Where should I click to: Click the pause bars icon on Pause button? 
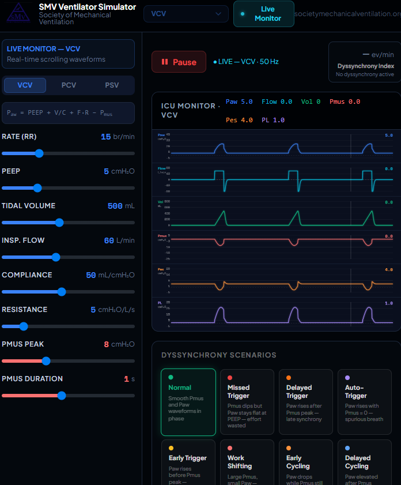[165, 62]
